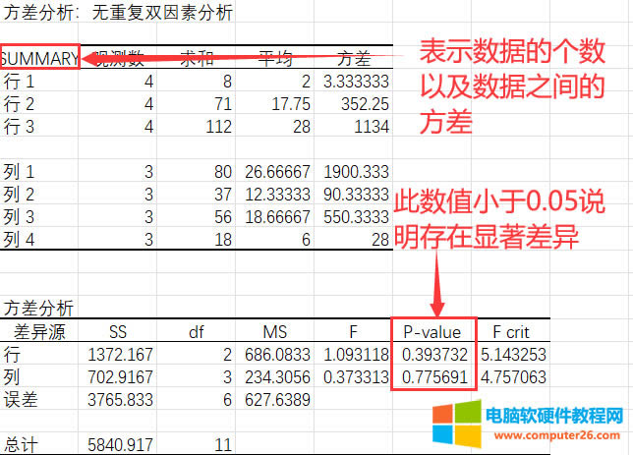Click the 列 2 average value 12.33333

278,195
